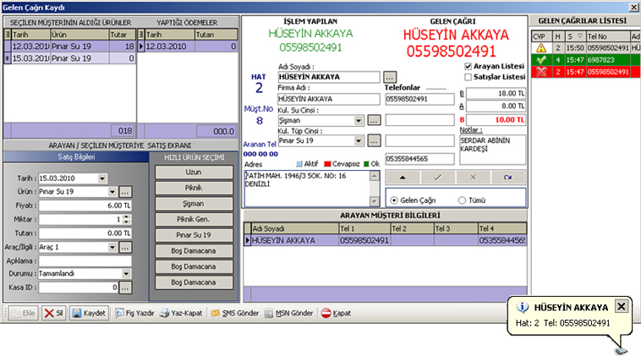Close the HÜSEYİN AKKAYA notification balloon

click(x=621, y=306)
